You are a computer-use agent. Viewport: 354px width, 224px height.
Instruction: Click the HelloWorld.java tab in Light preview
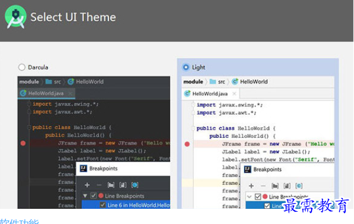coord(210,94)
